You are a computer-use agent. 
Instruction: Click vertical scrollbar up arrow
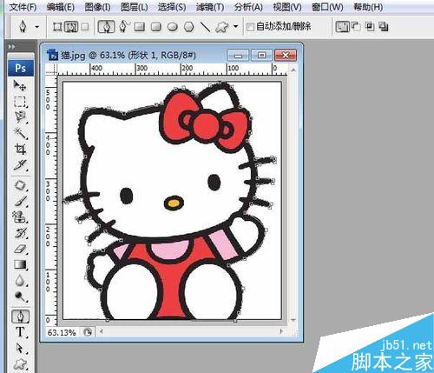tap(293, 70)
